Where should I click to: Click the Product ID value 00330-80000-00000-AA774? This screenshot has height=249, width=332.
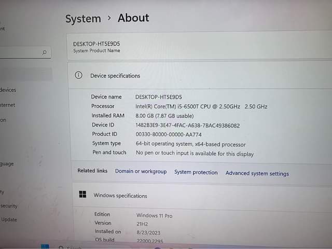[x=169, y=135]
